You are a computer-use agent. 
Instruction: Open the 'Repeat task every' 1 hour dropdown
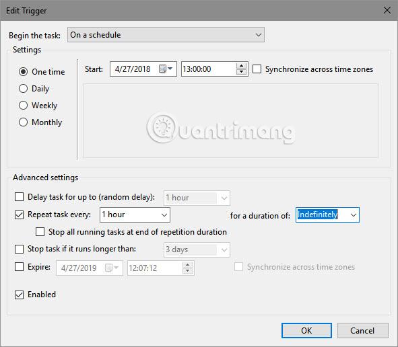point(135,215)
